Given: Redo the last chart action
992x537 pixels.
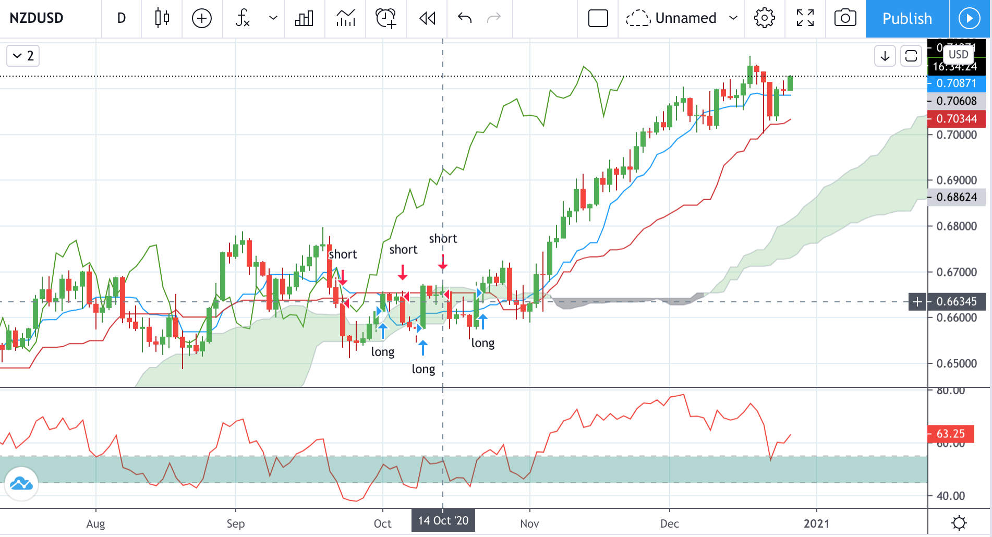Looking at the screenshot, I should point(494,18).
